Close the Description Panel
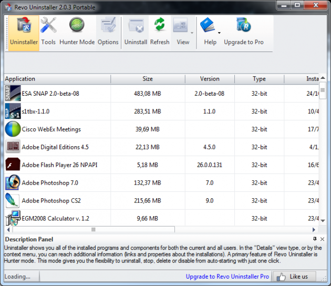The width and height of the screenshot is (331, 286). [x=322, y=239]
